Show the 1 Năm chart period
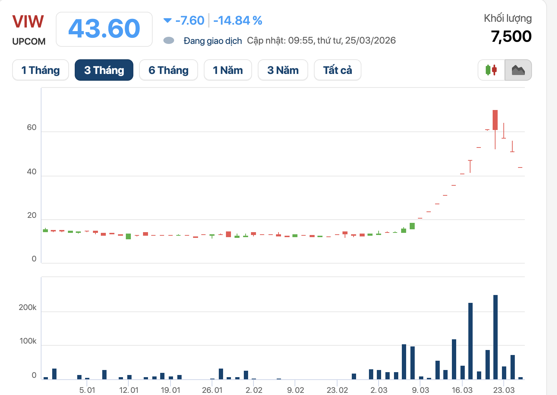This screenshot has height=395, width=557. click(x=228, y=70)
